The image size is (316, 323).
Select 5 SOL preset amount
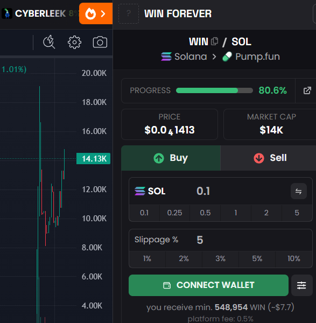pos(297,213)
